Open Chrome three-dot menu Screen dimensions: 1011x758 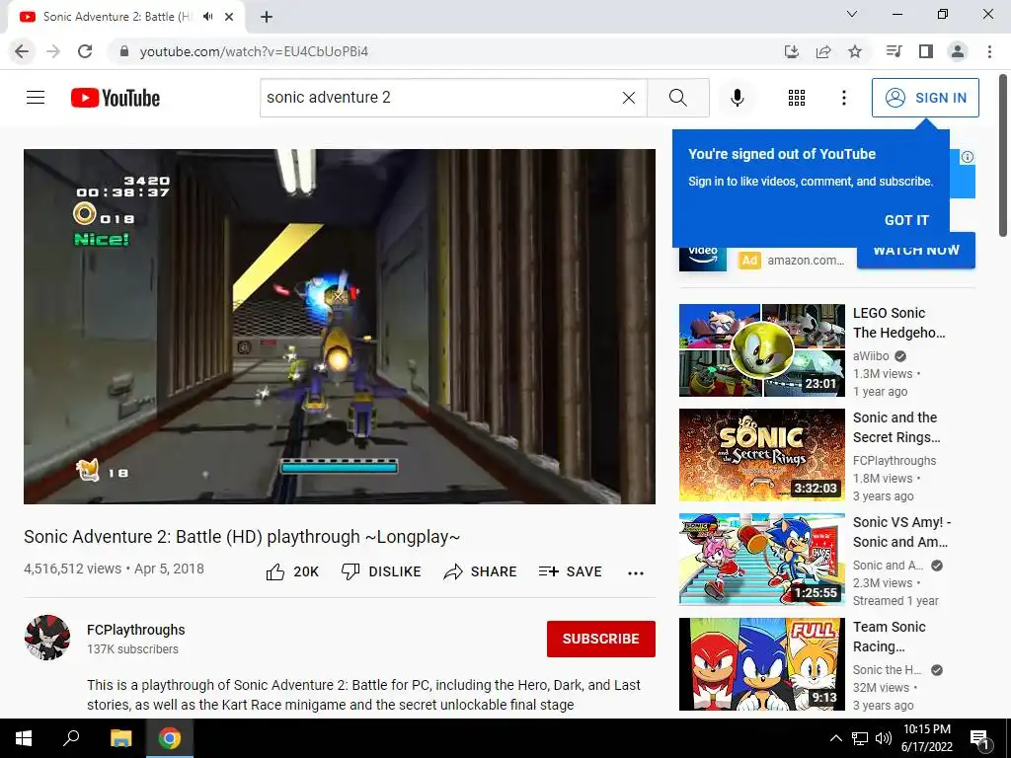point(989,51)
